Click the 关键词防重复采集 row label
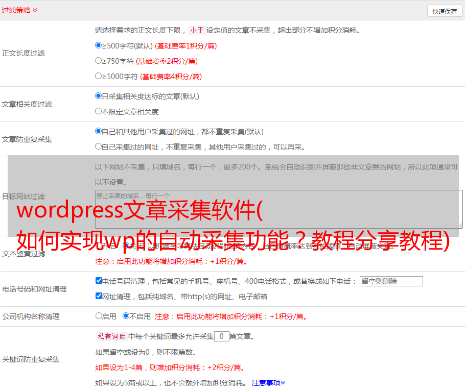Image resolution: width=466 pixels, height=392 pixels. point(31,360)
